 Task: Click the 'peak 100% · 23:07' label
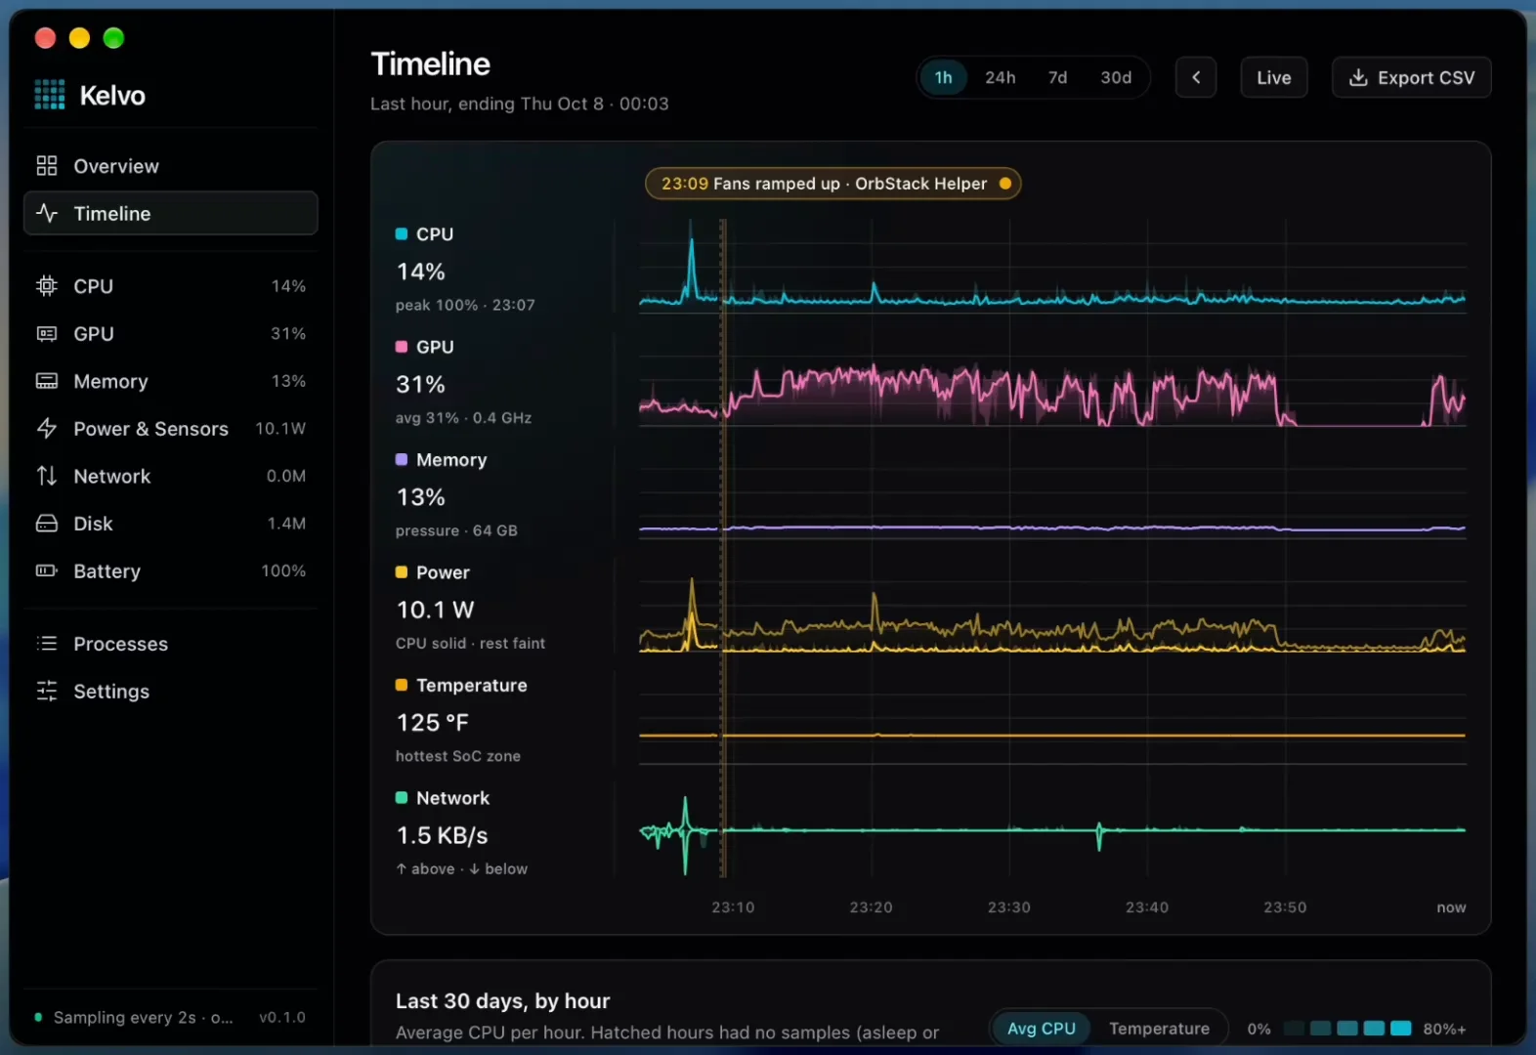click(x=465, y=305)
